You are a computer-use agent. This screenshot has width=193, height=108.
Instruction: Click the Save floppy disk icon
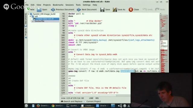[x=102, y=10]
